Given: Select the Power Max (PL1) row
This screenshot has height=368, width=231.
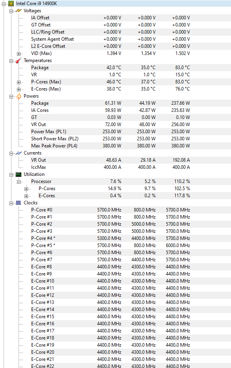Looking at the screenshot, I should 131,132.
